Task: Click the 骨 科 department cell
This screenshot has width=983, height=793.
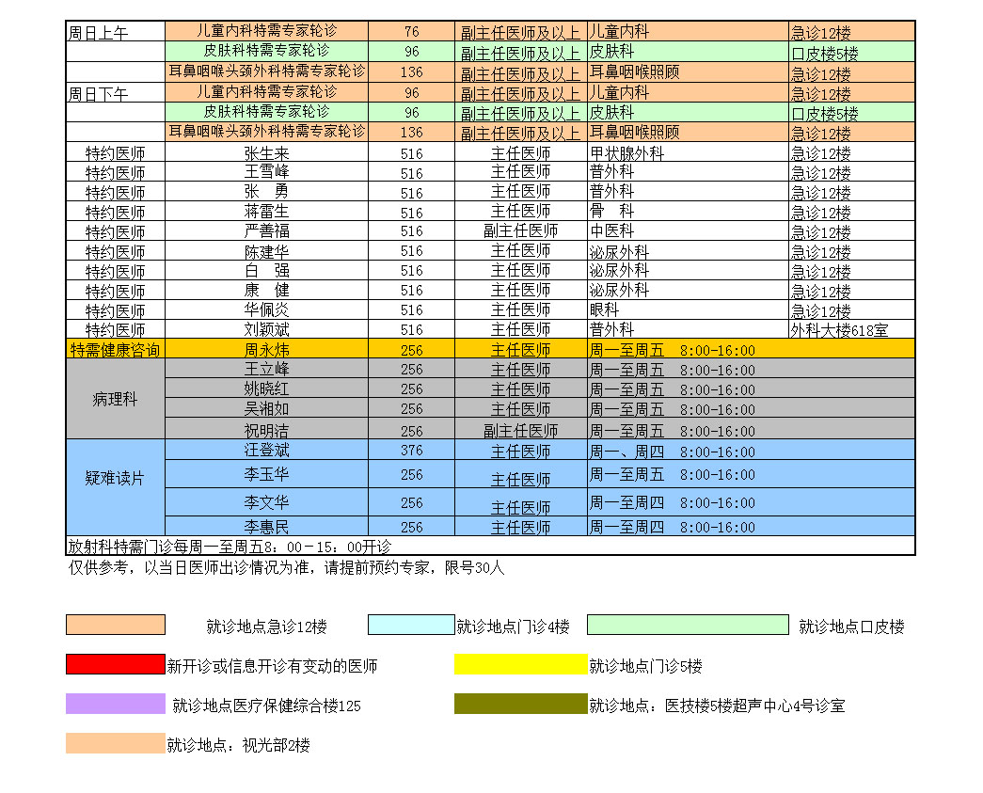Action: [687, 212]
